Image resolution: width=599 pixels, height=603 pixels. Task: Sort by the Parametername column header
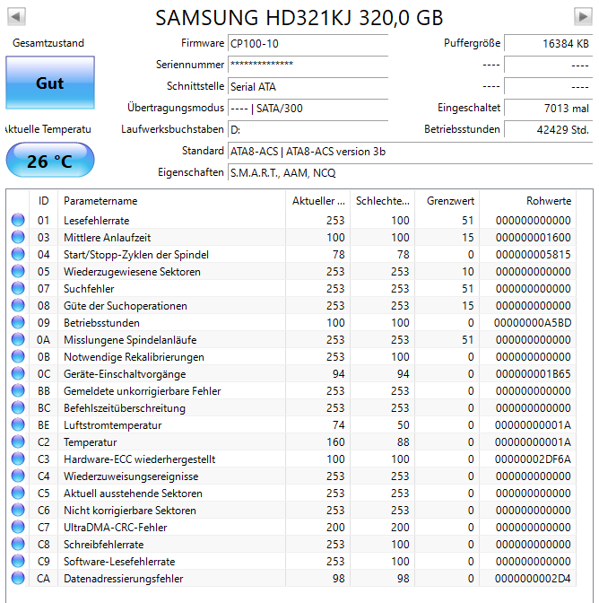tap(172, 201)
